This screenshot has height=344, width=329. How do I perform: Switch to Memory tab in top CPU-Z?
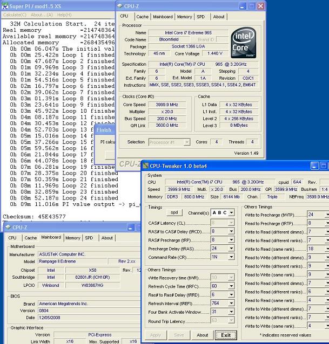click(184, 17)
